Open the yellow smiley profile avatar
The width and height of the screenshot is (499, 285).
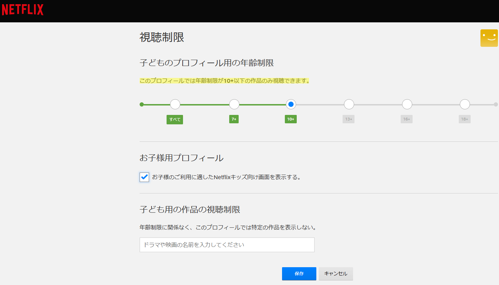pos(489,38)
